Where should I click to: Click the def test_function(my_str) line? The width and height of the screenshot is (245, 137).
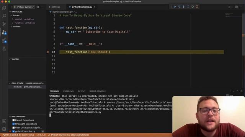[81, 28]
